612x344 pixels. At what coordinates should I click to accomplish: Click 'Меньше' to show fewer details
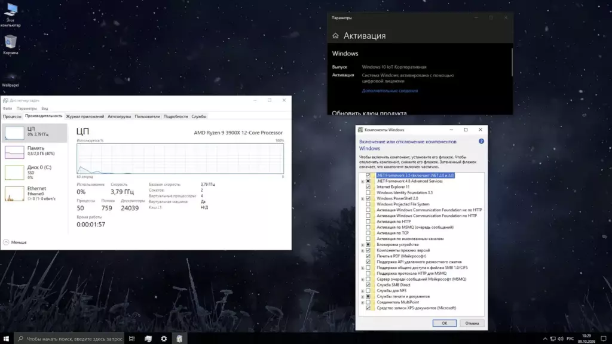point(19,242)
